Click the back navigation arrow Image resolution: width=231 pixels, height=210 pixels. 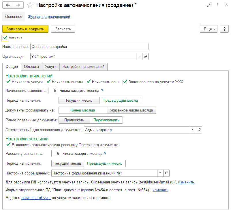tap(8, 5)
